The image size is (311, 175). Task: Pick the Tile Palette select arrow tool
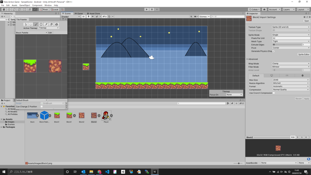26,24
